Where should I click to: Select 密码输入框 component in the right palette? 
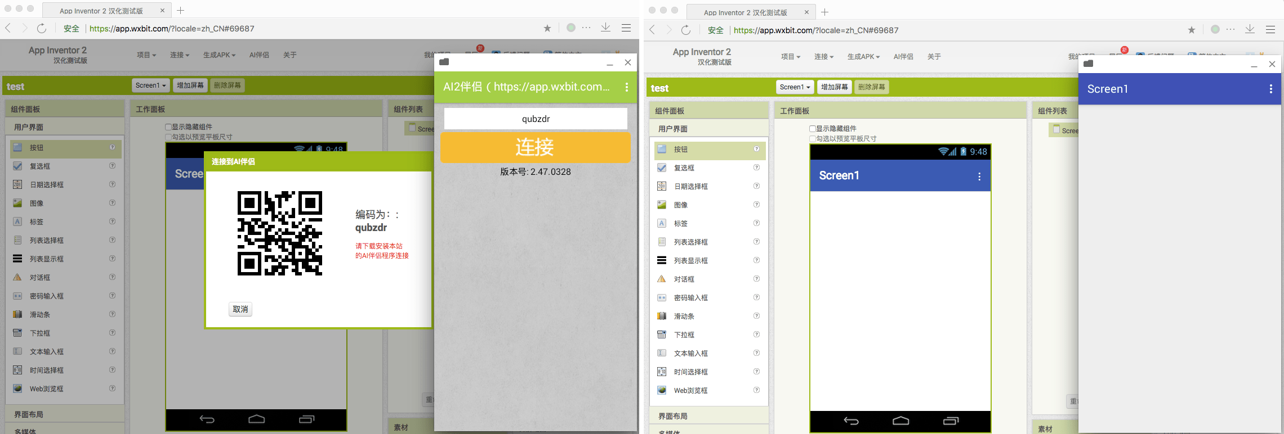tap(709, 297)
